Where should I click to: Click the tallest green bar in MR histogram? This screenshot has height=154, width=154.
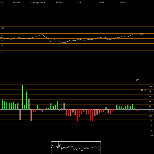click(x=22, y=97)
